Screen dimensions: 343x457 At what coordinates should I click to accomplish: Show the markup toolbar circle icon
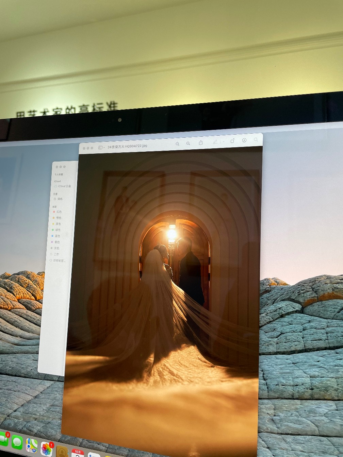[x=244, y=140]
